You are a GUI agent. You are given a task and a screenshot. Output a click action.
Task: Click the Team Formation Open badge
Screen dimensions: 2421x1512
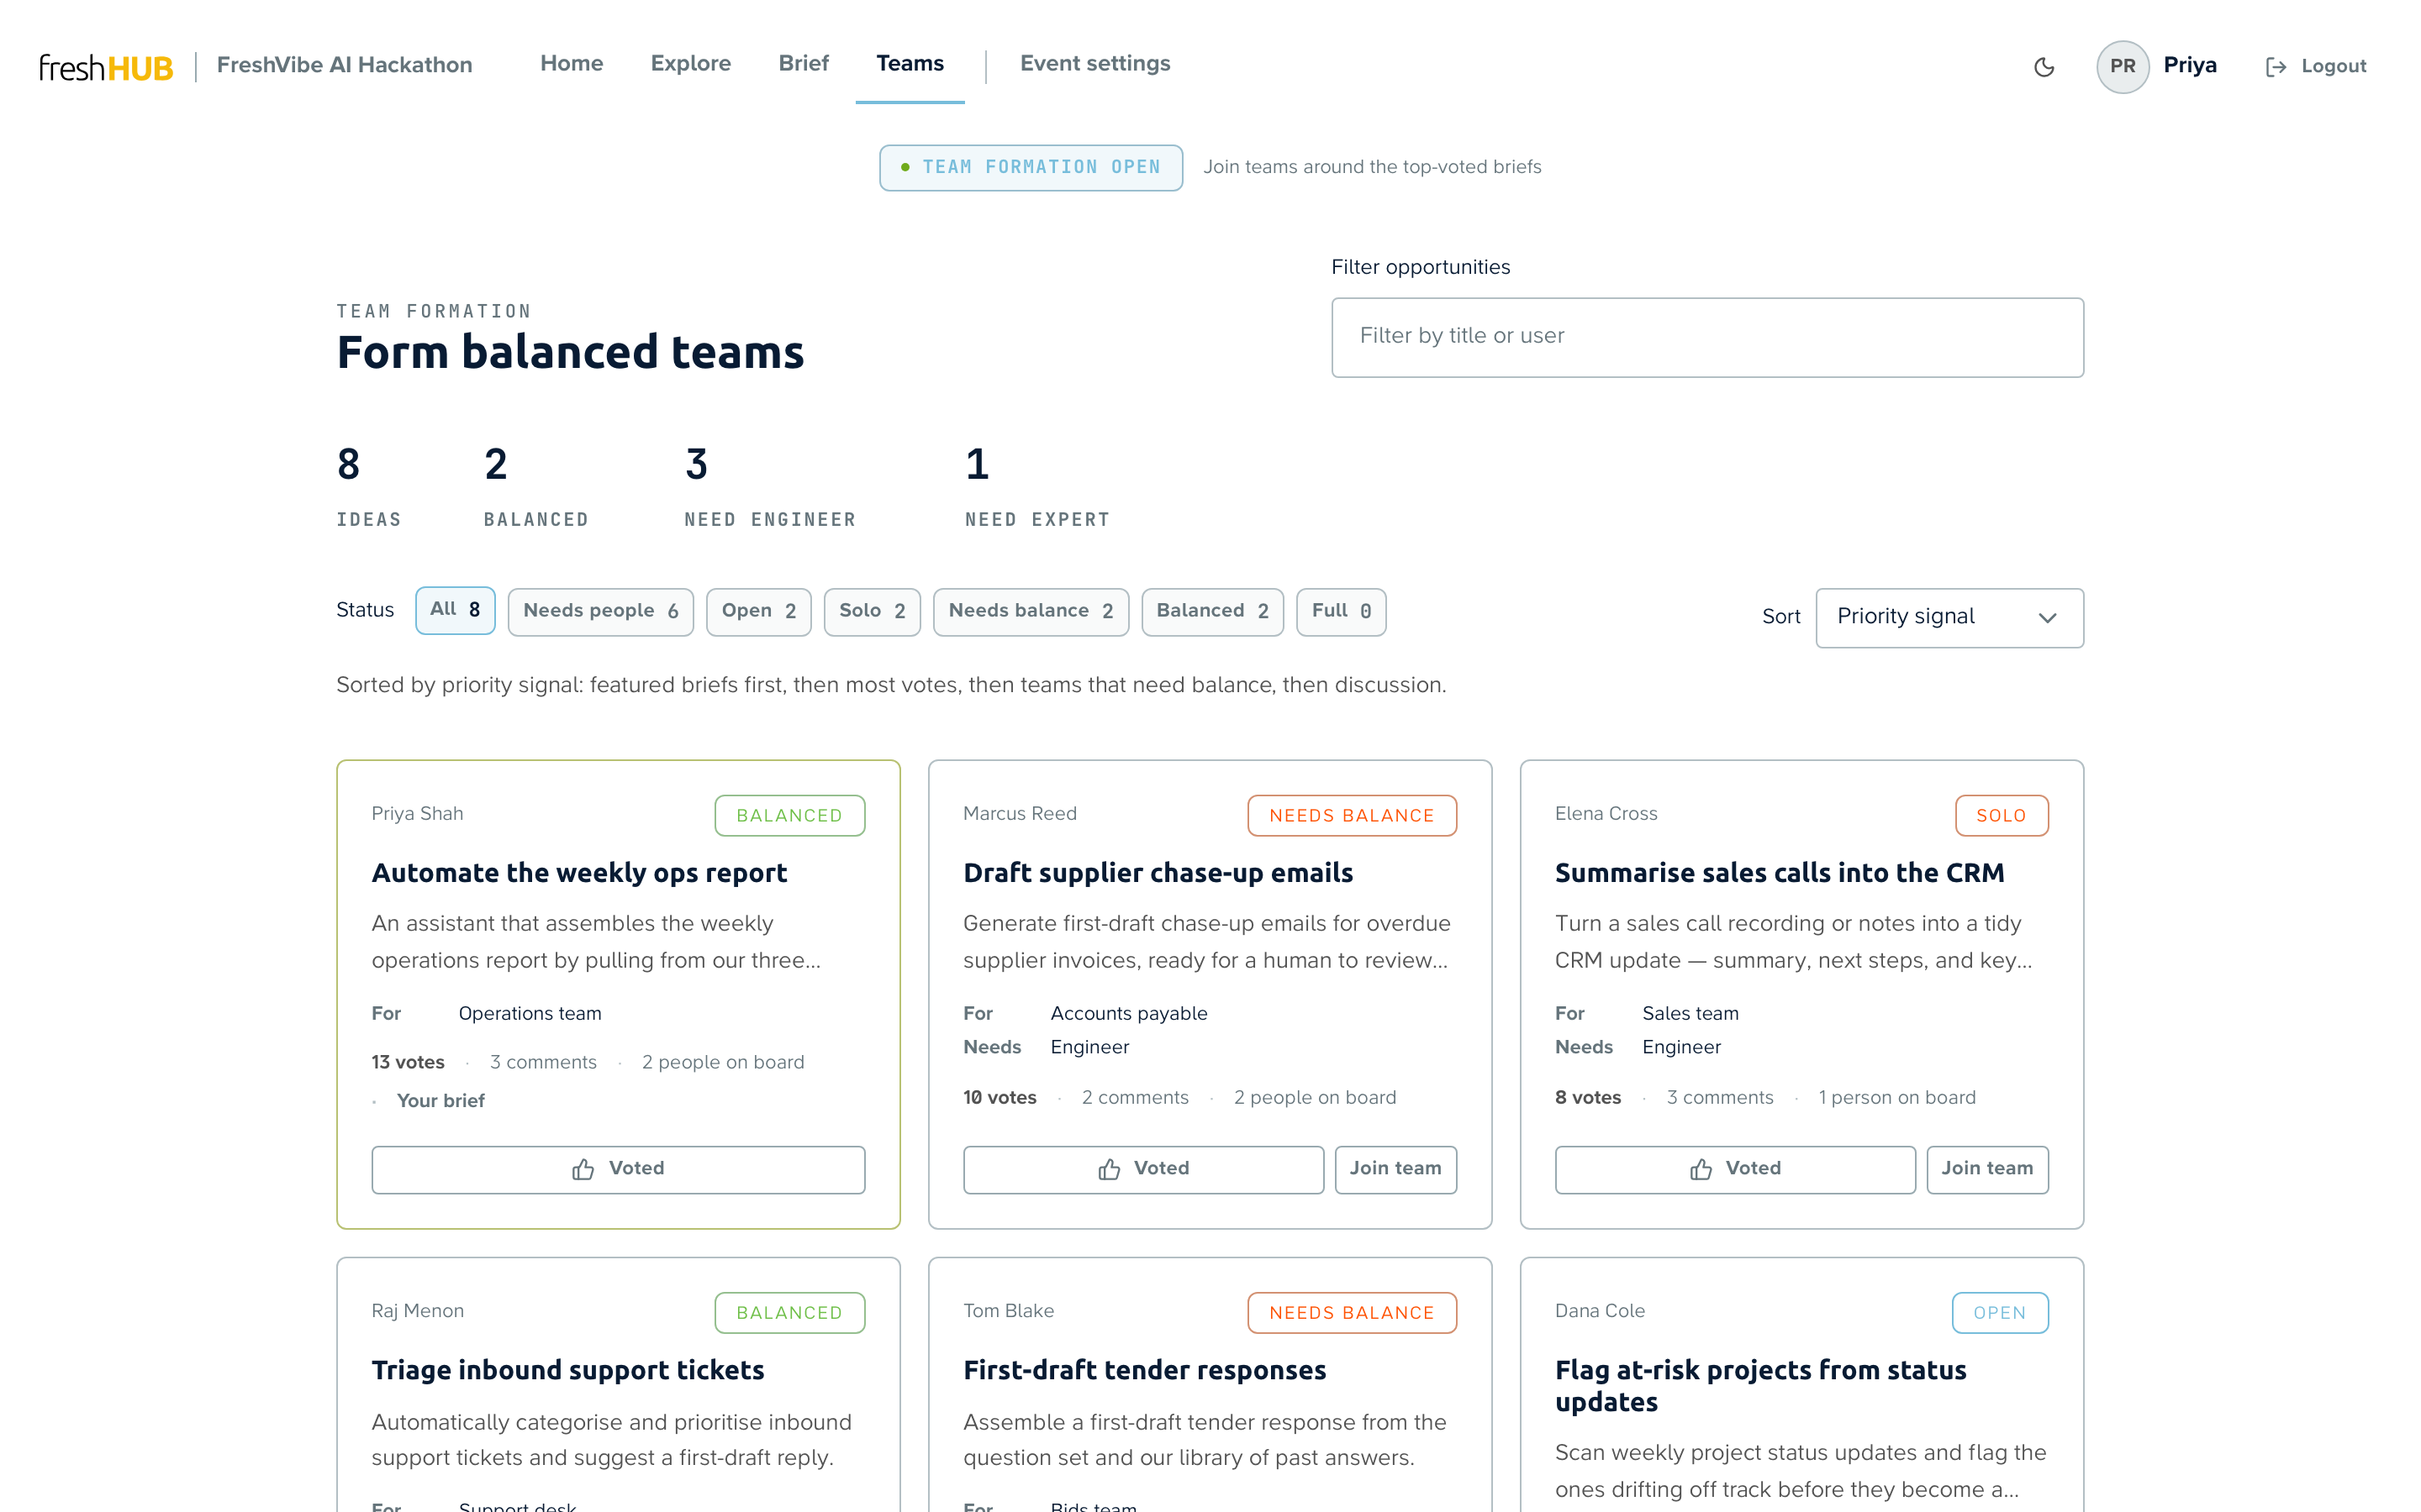[x=1031, y=167]
